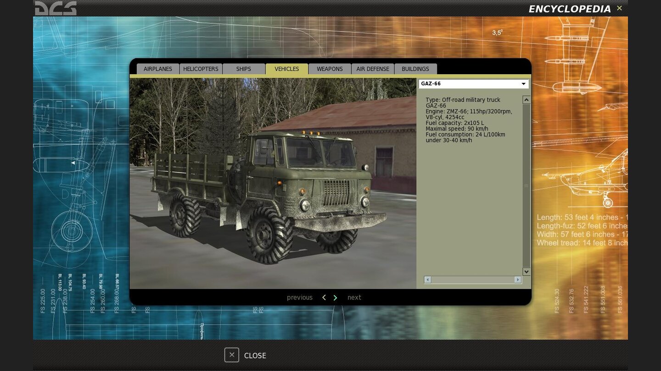Click the horizontal scroll right arrow

coord(518,279)
